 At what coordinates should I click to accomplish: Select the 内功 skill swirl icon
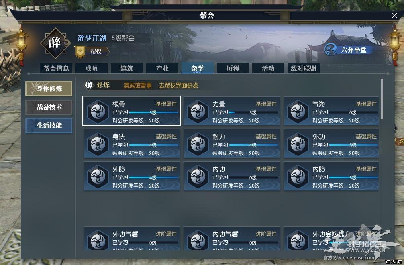198,177
